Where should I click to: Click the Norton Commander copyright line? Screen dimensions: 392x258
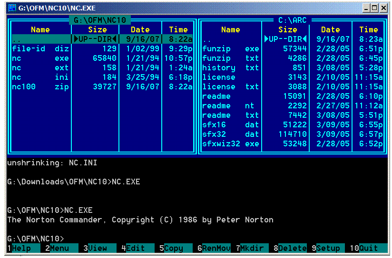[x=140, y=220]
